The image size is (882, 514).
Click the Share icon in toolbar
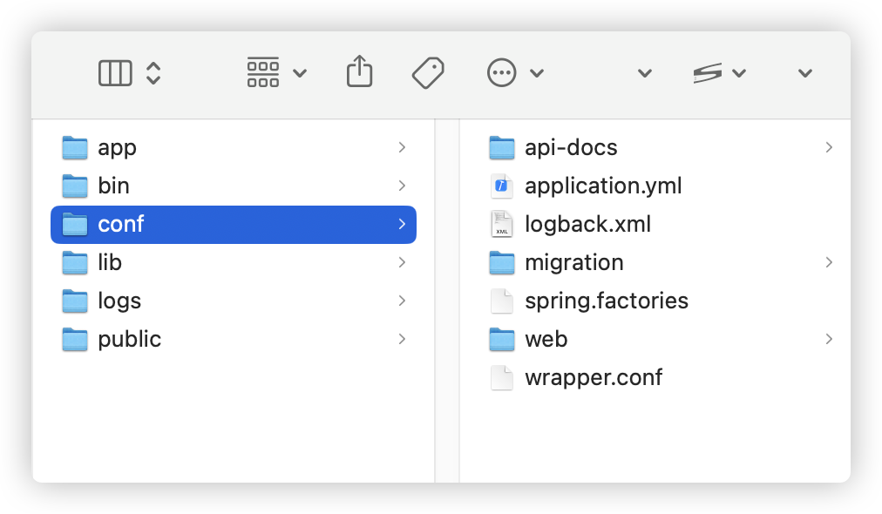359,72
